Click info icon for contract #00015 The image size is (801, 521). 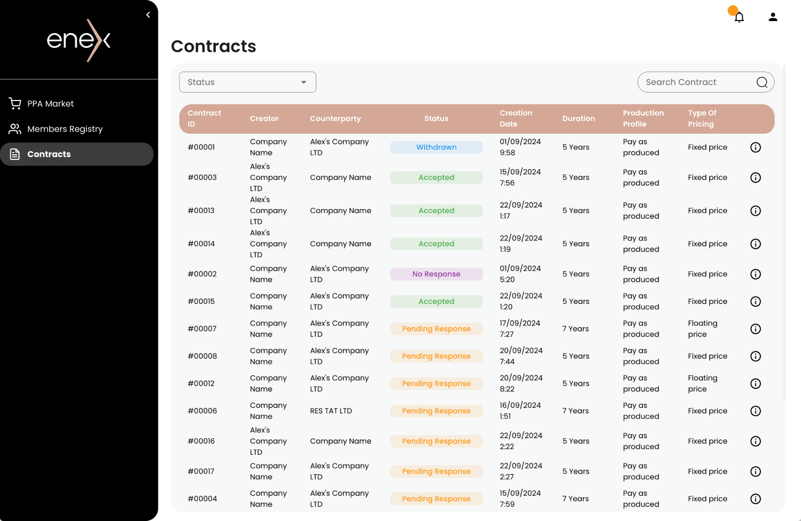pos(755,302)
